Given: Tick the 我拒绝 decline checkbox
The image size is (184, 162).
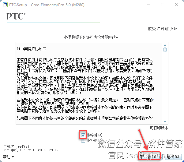Looking at the screenshot, I should 83,140.
